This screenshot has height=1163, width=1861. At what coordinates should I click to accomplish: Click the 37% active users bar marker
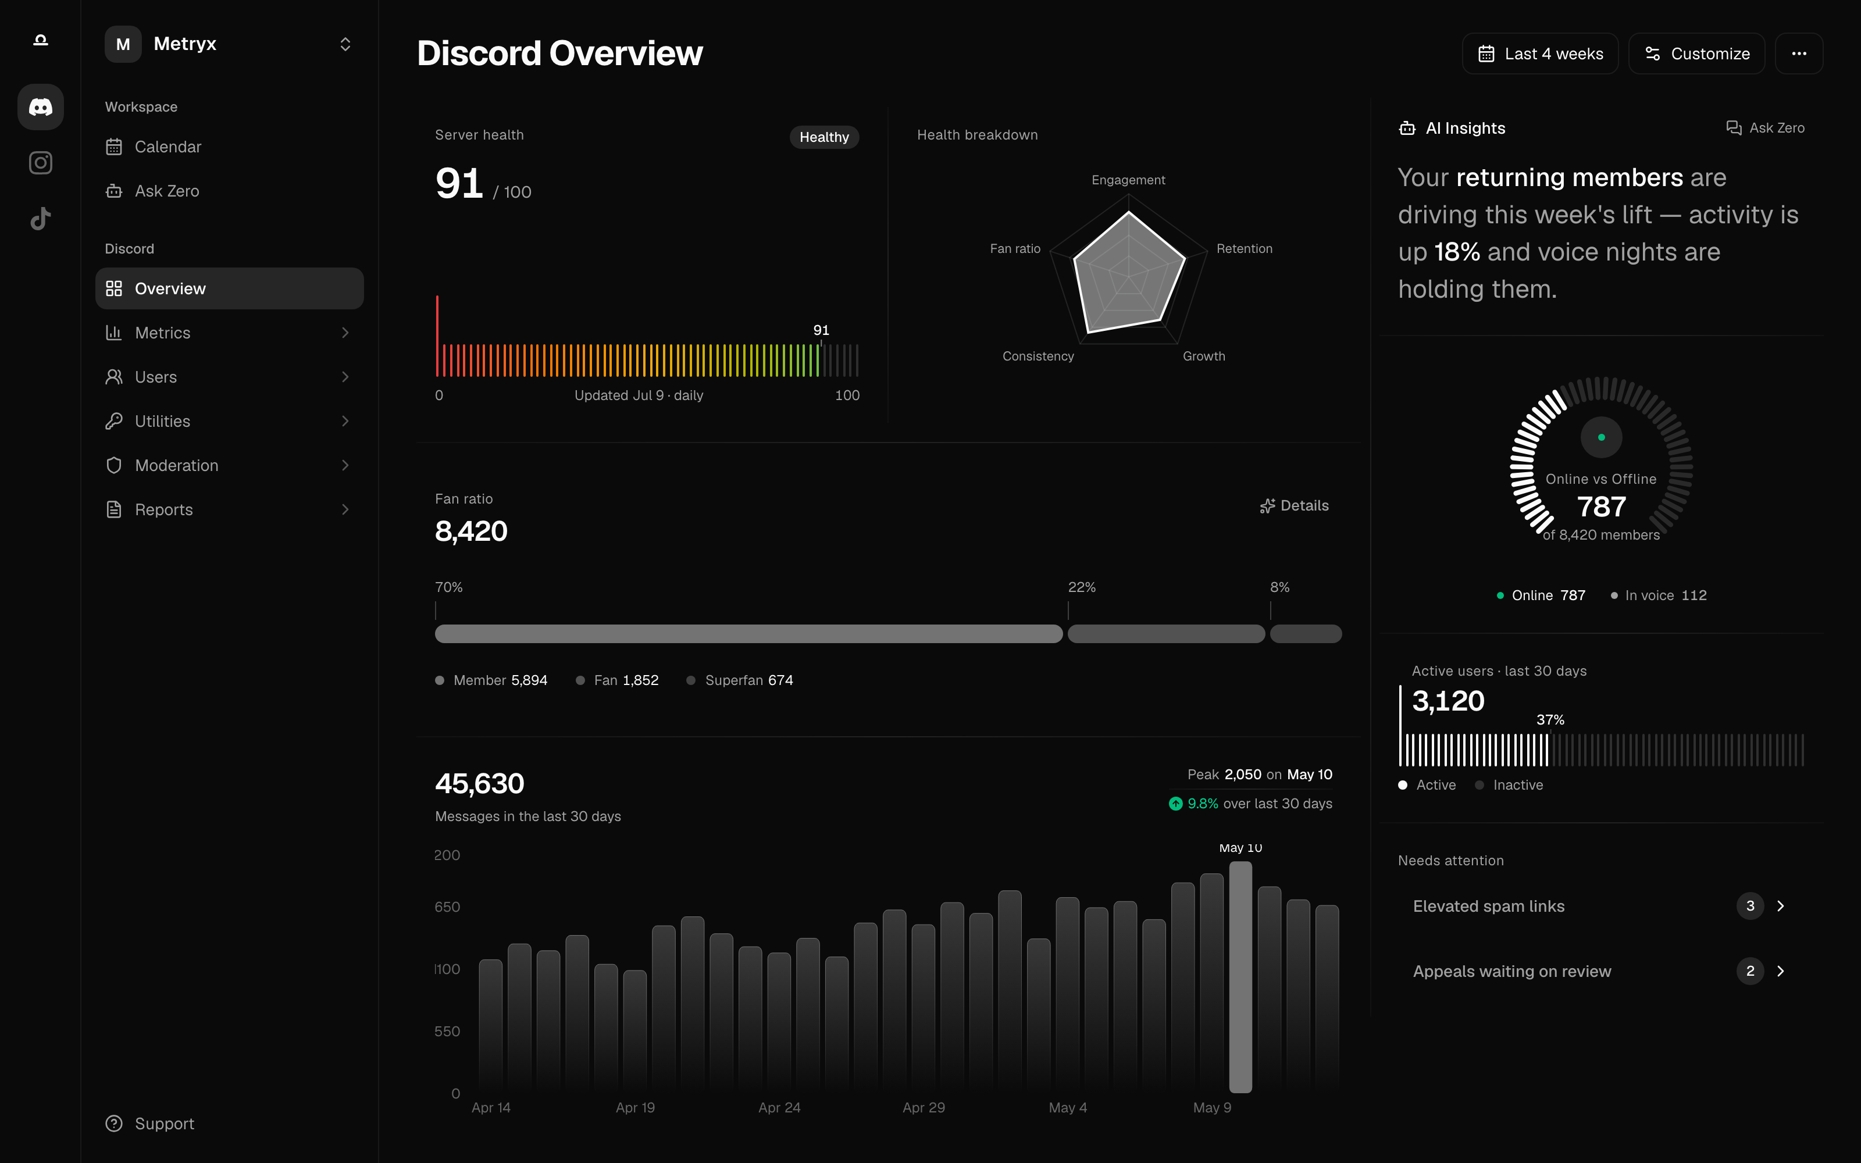pos(1550,720)
